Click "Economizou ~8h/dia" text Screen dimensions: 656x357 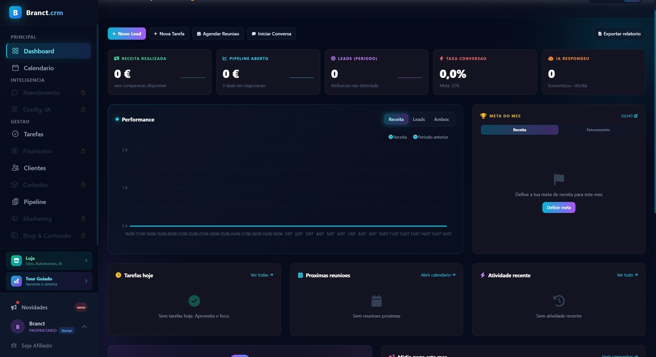pyautogui.click(x=567, y=85)
